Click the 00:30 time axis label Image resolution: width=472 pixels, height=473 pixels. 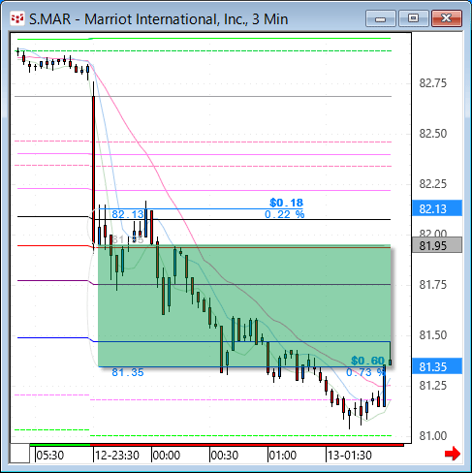pyautogui.click(x=225, y=455)
